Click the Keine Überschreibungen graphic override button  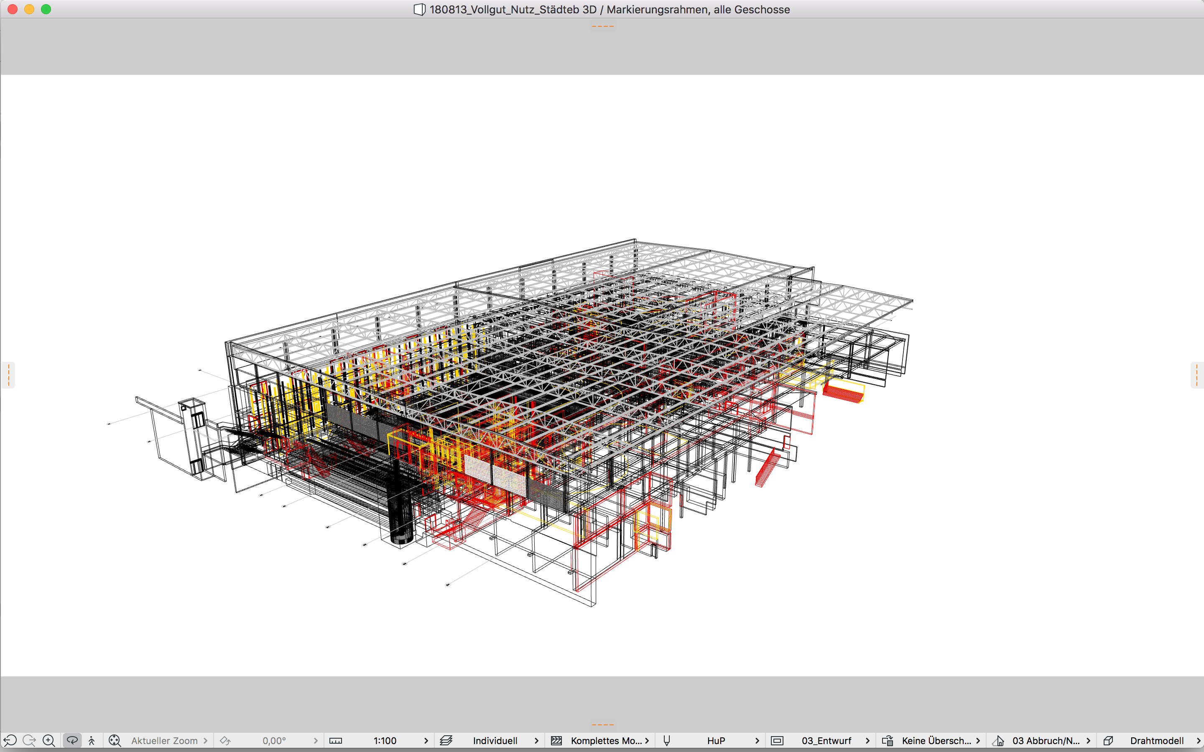point(936,741)
